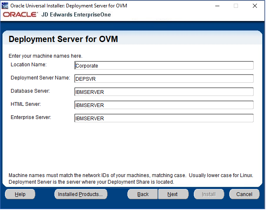Proceed with the Next button

click(173, 195)
